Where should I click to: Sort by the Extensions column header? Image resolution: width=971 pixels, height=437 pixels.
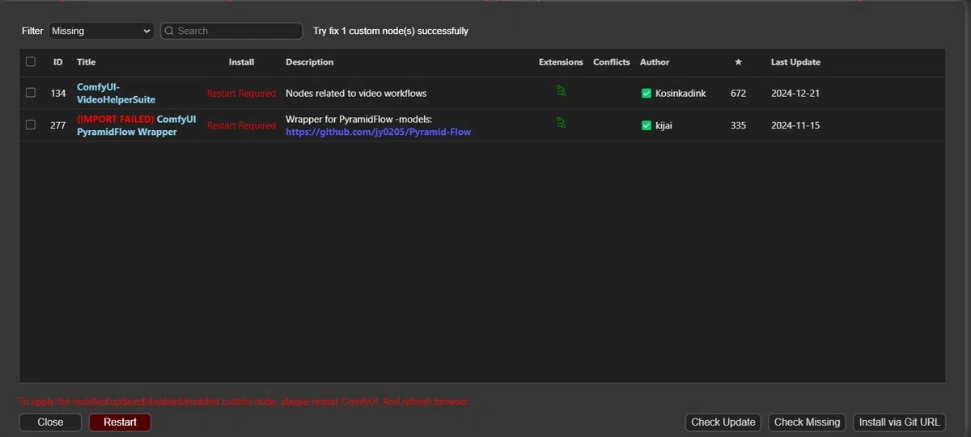tap(561, 62)
